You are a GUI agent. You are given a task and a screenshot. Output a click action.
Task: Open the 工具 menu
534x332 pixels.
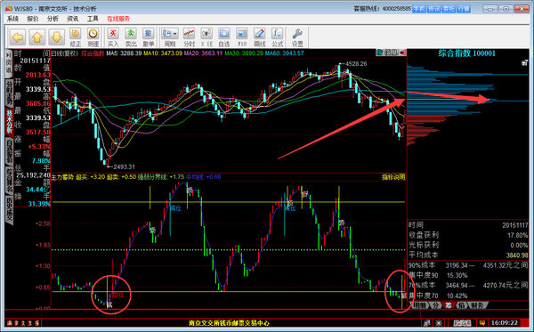click(x=93, y=19)
